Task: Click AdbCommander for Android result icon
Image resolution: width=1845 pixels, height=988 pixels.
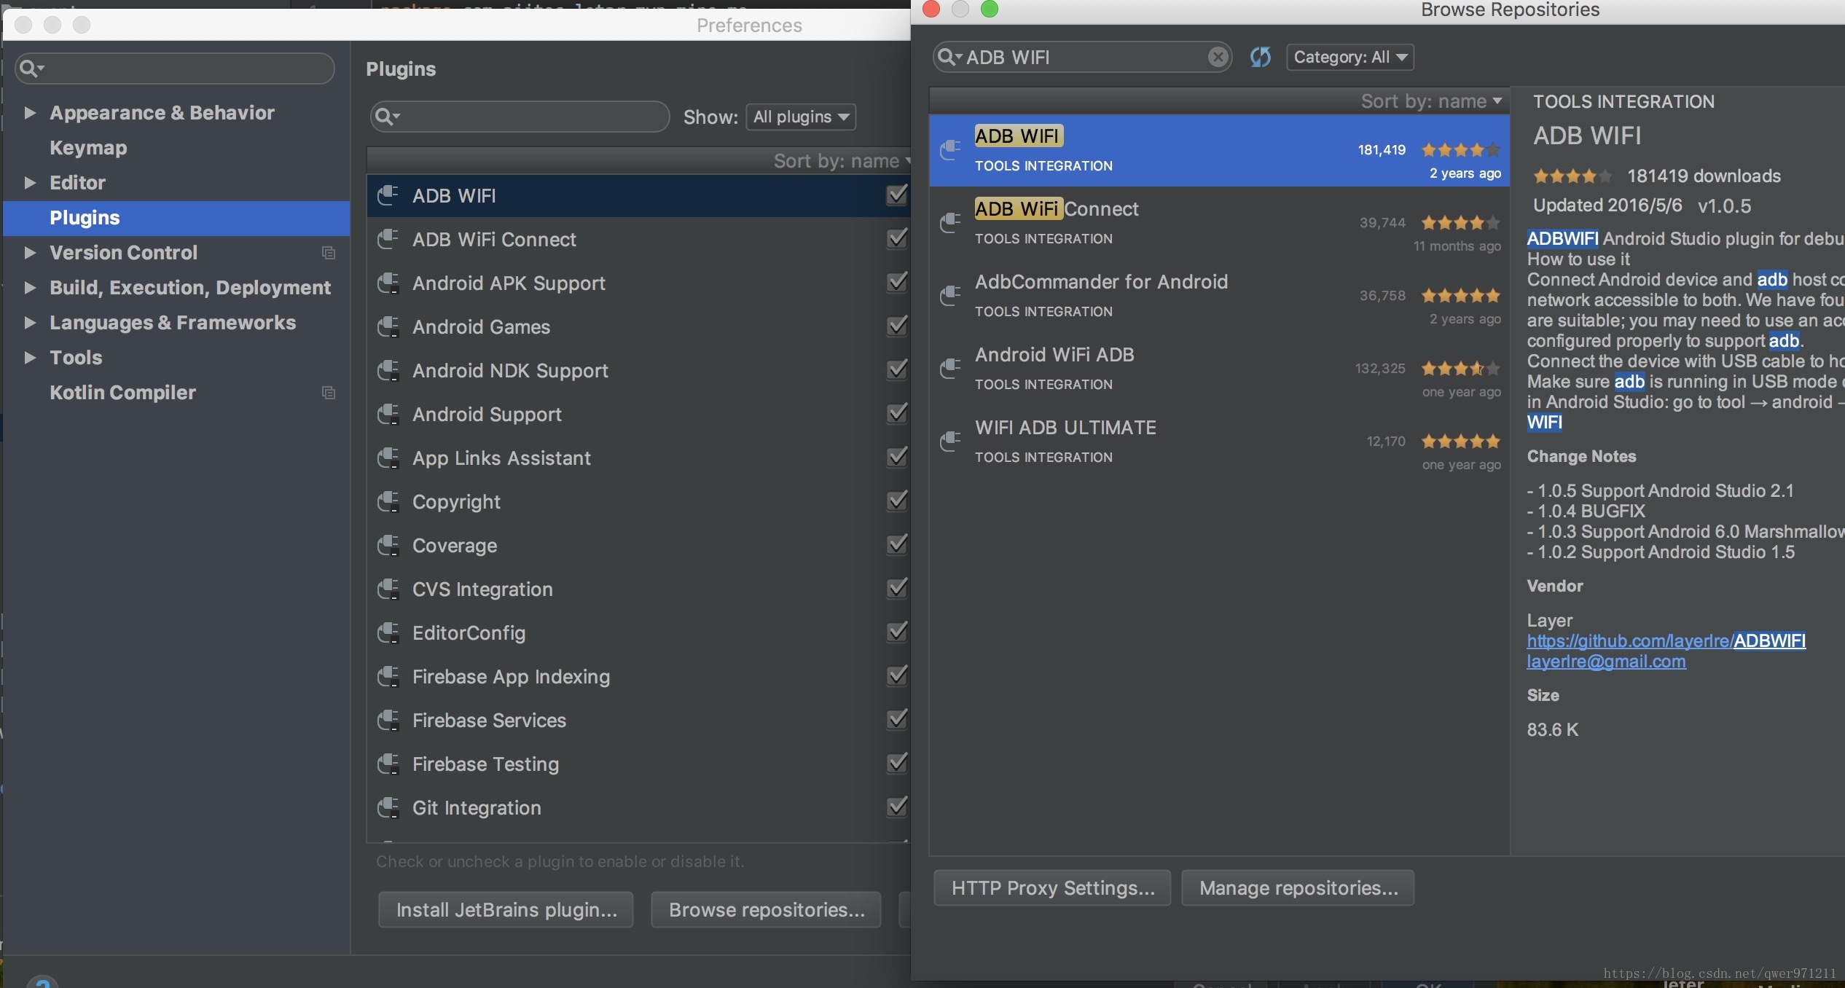Action: tap(950, 295)
